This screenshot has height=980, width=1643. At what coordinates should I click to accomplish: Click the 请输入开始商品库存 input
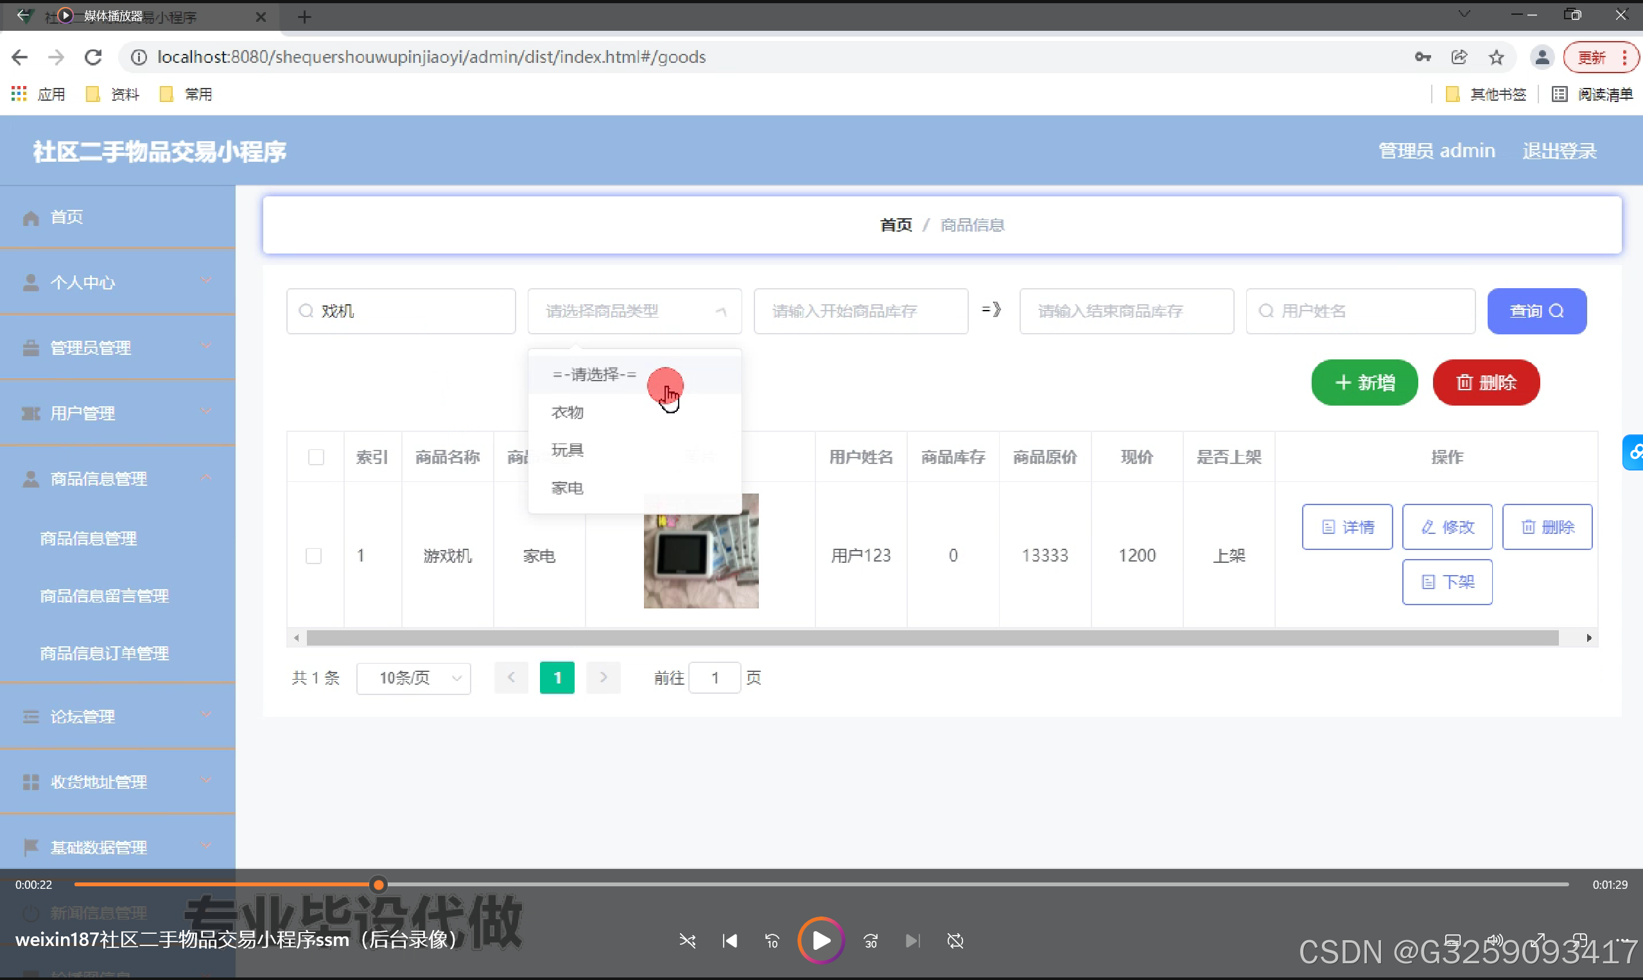pyautogui.click(x=861, y=311)
